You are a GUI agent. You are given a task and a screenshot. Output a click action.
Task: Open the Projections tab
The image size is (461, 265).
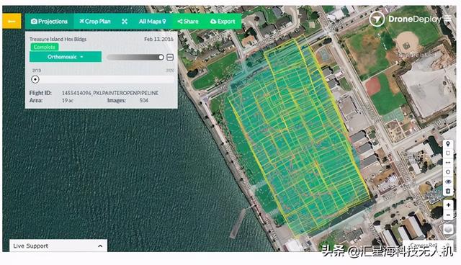[49, 22]
